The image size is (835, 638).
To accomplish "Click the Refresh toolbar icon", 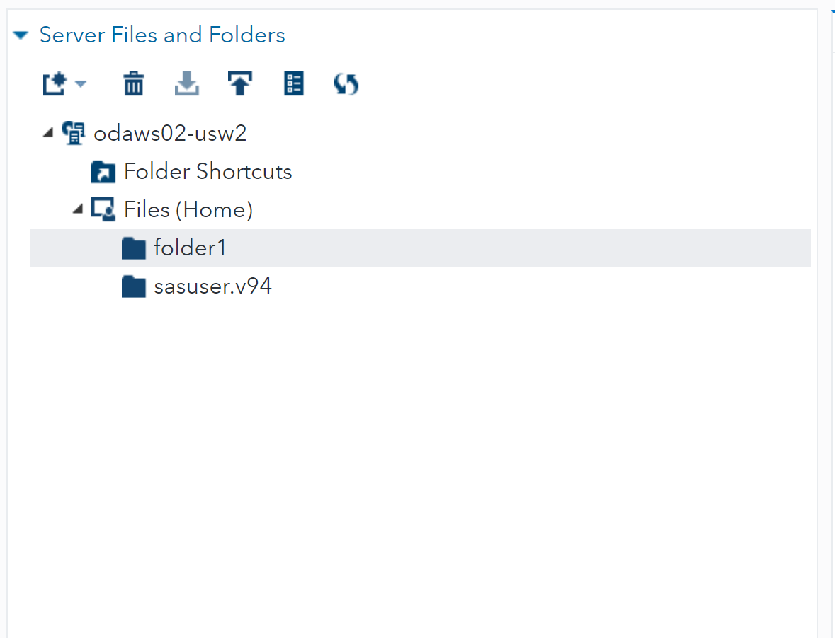I will pyautogui.click(x=346, y=83).
